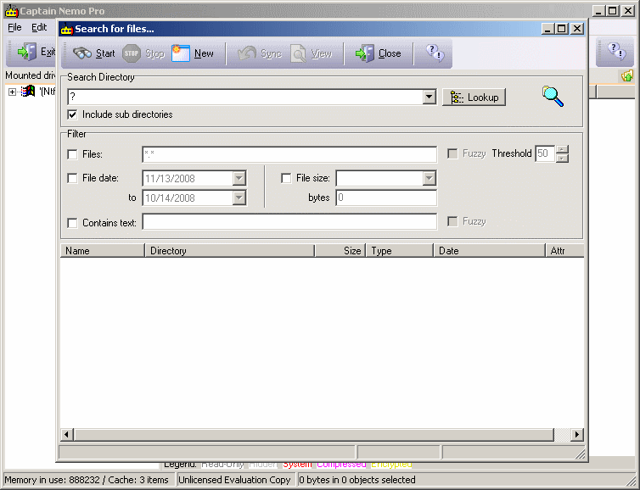Image resolution: width=640 pixels, height=490 pixels.
Task: Click the help question mark icon in search toolbar
Action: tap(435, 53)
